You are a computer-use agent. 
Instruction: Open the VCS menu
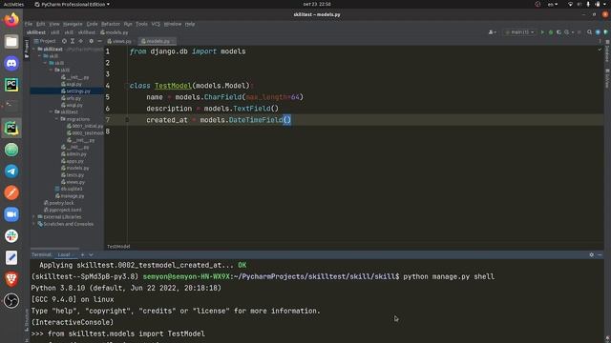click(x=156, y=24)
